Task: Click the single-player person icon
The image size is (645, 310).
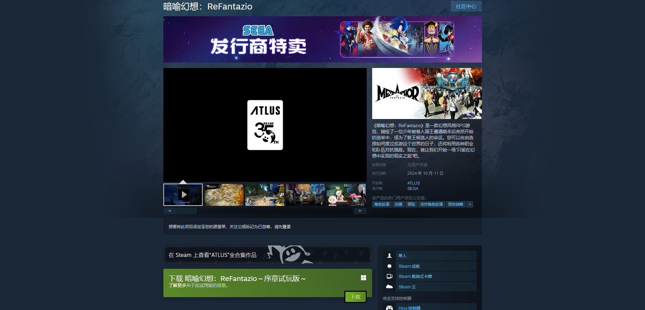Action: tap(389, 256)
